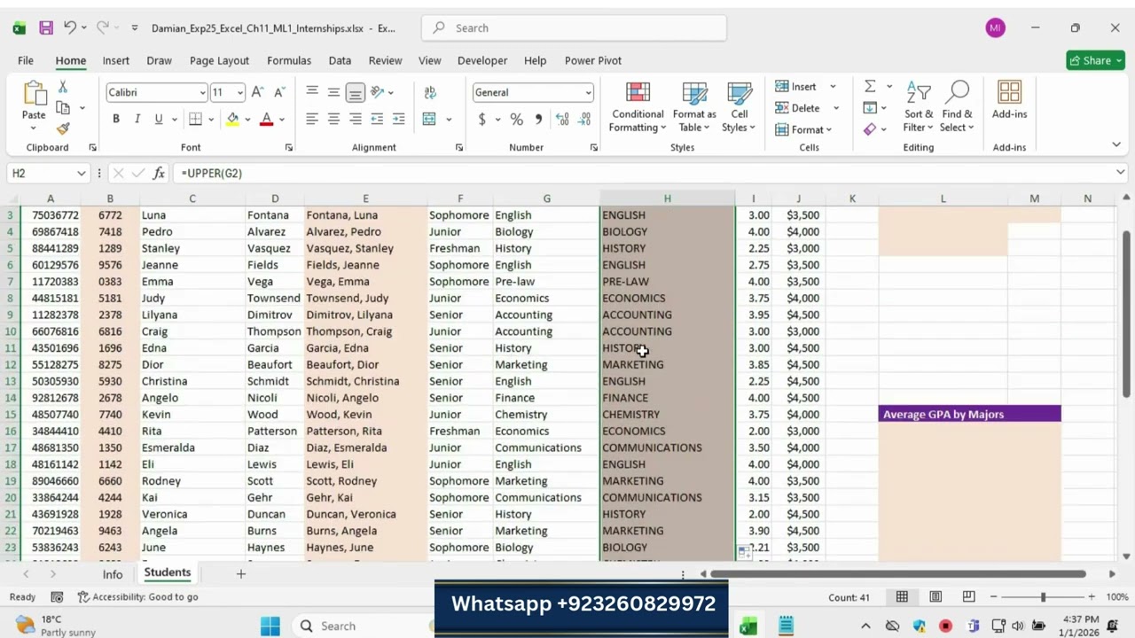1135x638 pixels.
Task: Apply the red Font Color swatch
Action: (266, 119)
